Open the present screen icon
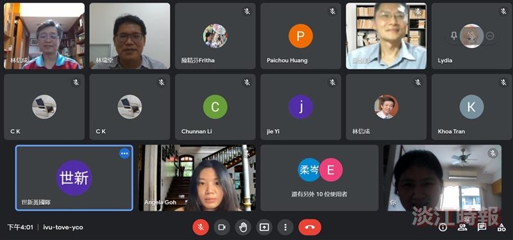The width and height of the screenshot is (513, 240). tap(264, 227)
